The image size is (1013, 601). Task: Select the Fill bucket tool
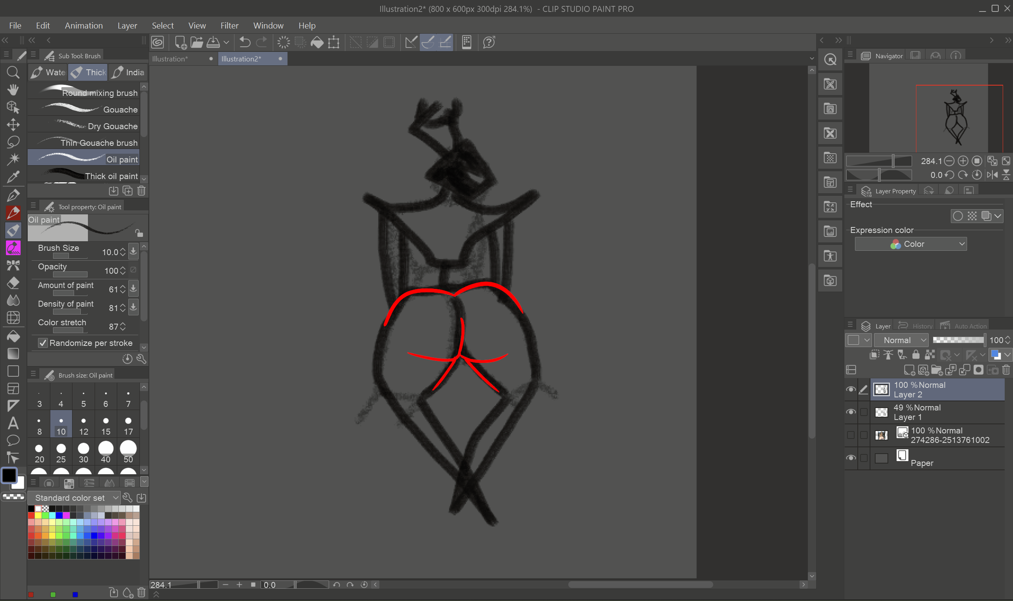(13, 336)
